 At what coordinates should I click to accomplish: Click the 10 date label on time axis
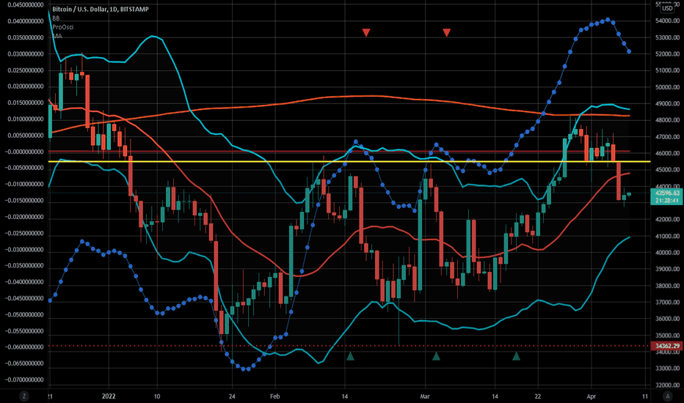157,396
